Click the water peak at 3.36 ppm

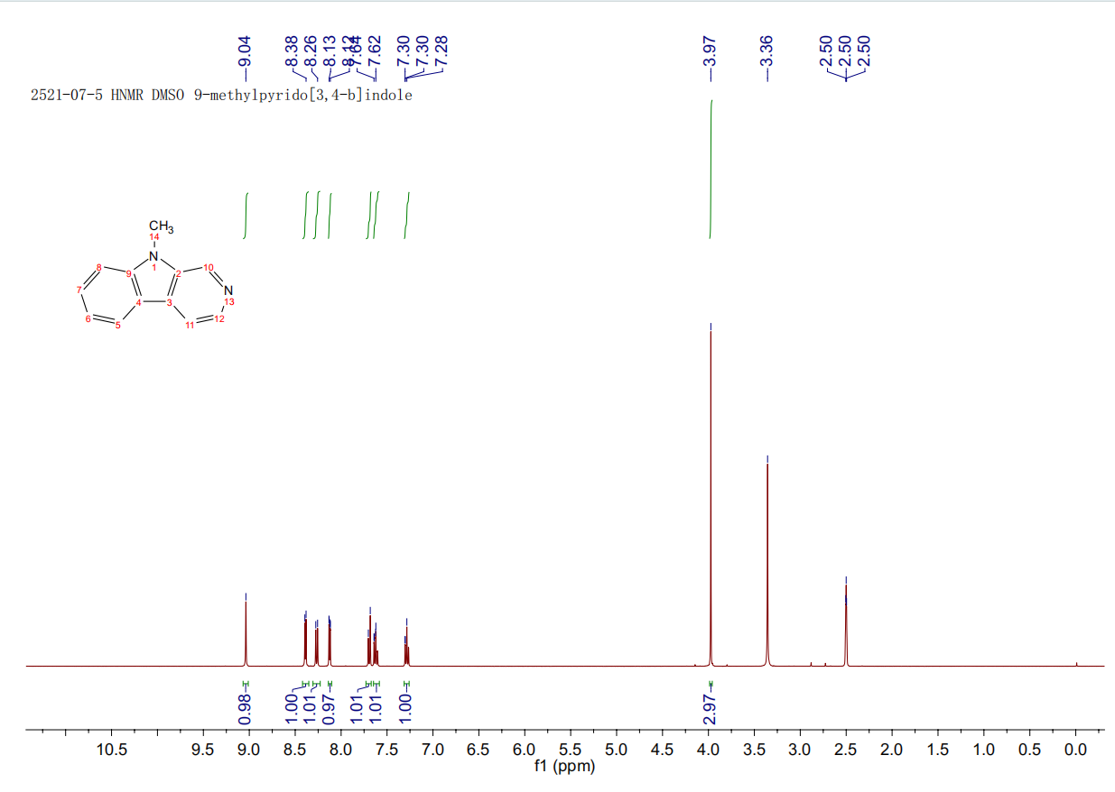point(767,559)
